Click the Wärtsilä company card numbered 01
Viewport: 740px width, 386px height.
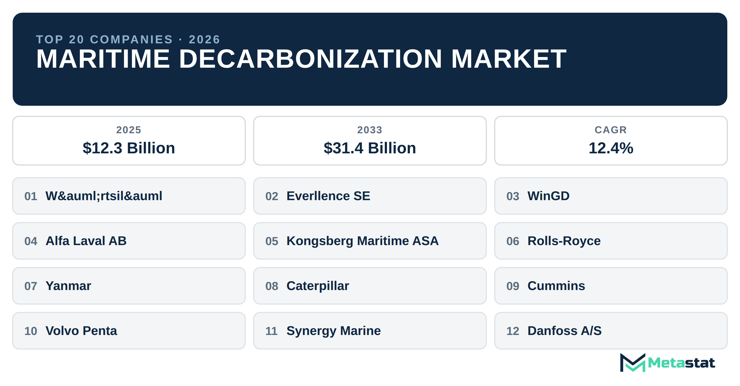tap(129, 196)
